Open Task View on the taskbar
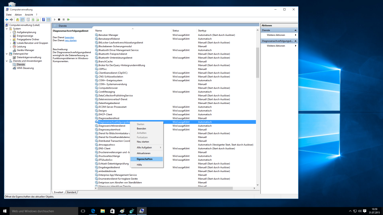This screenshot has height=215, width=383. [x=83, y=211]
